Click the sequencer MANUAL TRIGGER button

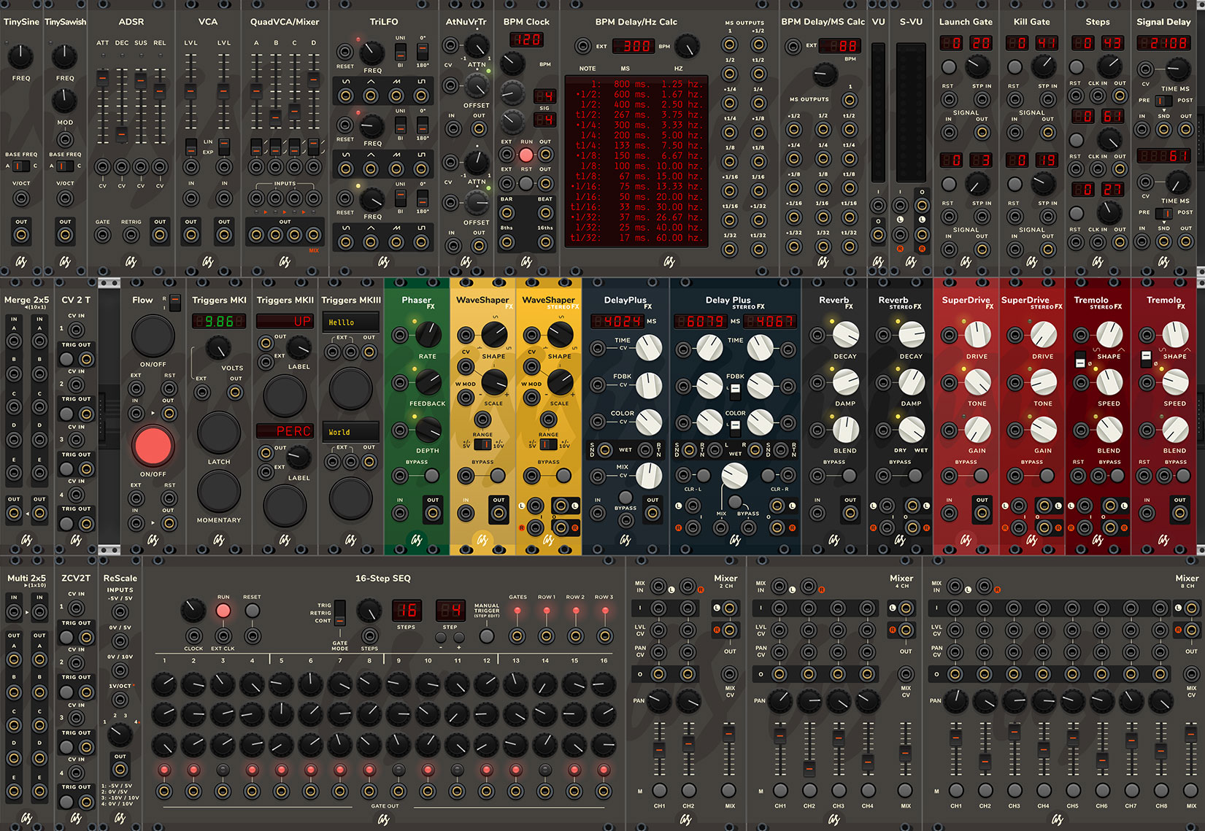coord(487,635)
